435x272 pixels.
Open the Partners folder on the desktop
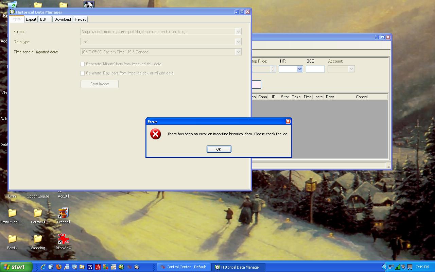(x=38, y=216)
